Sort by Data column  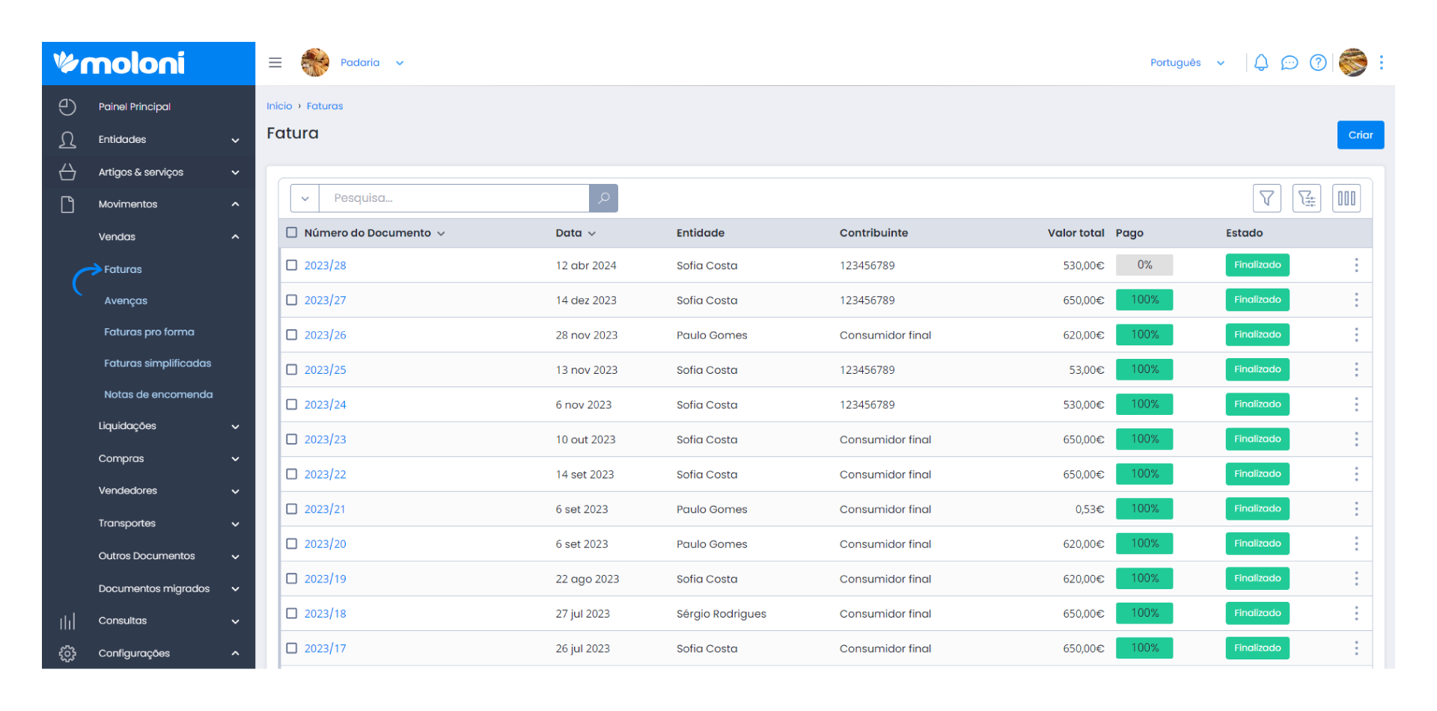pos(576,233)
